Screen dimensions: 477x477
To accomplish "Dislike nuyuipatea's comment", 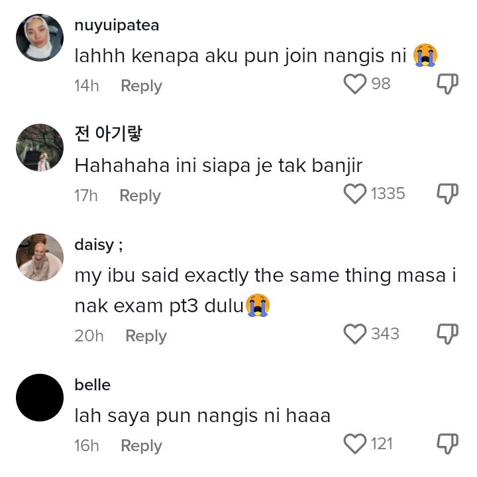I will pos(447,84).
